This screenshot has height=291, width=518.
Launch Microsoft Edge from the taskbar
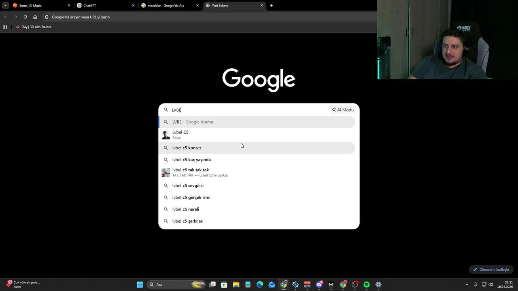click(260, 285)
